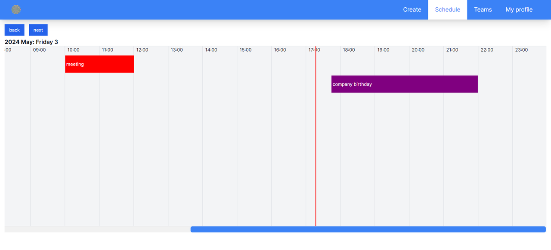This screenshot has width=551, height=250.
Task: Click the 22:00 hour label
Action: tap(487, 50)
